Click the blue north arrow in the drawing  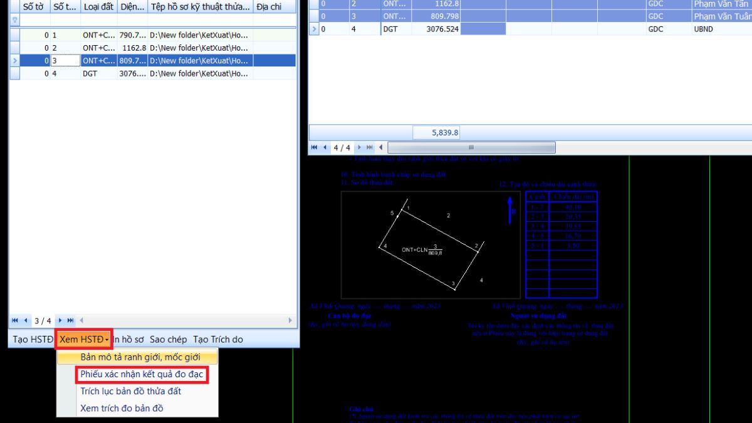pos(511,210)
